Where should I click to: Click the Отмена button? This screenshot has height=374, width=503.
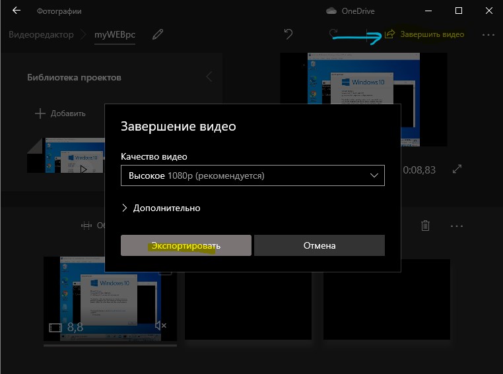click(x=319, y=245)
